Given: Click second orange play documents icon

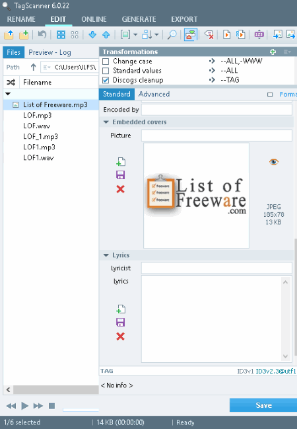Looking at the screenshot, I should [241, 35].
